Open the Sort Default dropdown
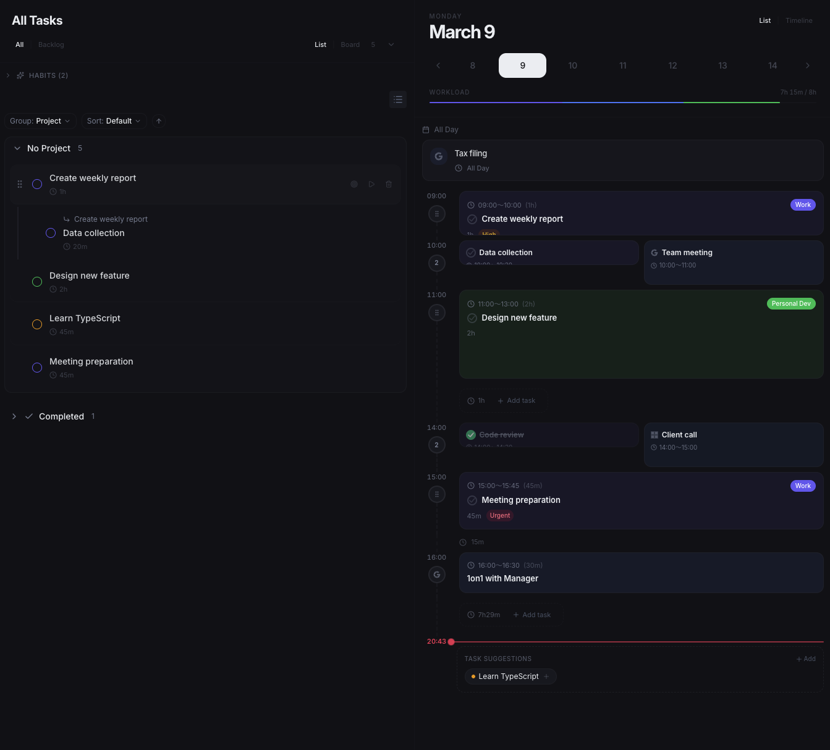Image resolution: width=830 pixels, height=750 pixels. 114,121
